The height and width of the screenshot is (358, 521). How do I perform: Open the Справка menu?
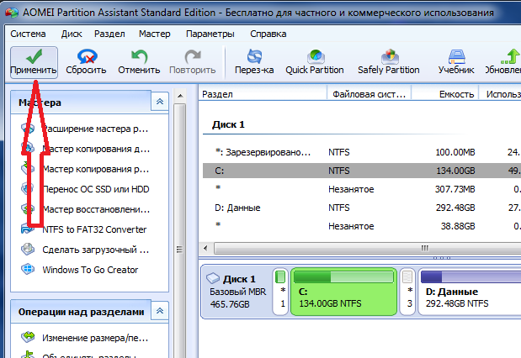coord(268,34)
